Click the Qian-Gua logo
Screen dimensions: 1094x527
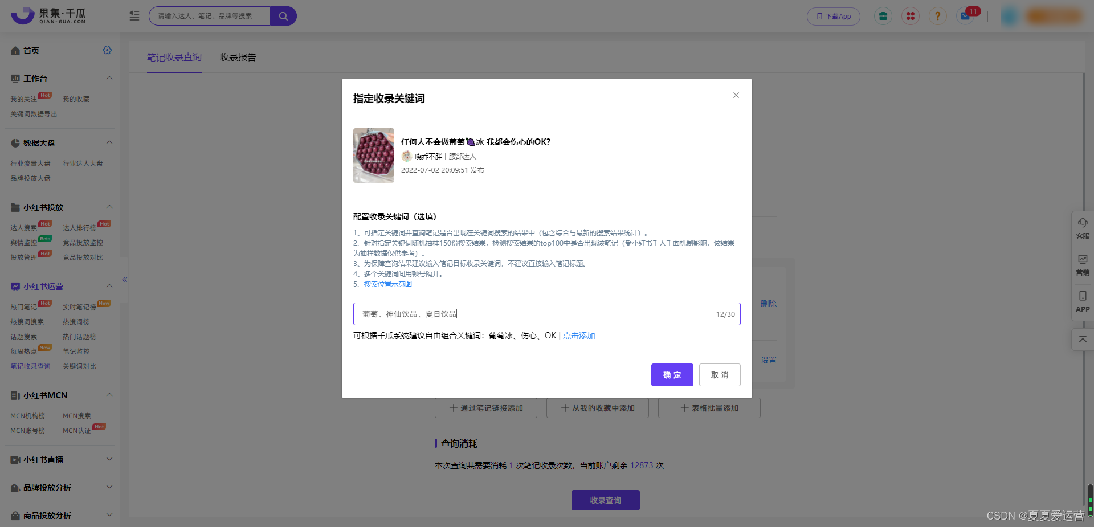pyautogui.click(x=48, y=16)
